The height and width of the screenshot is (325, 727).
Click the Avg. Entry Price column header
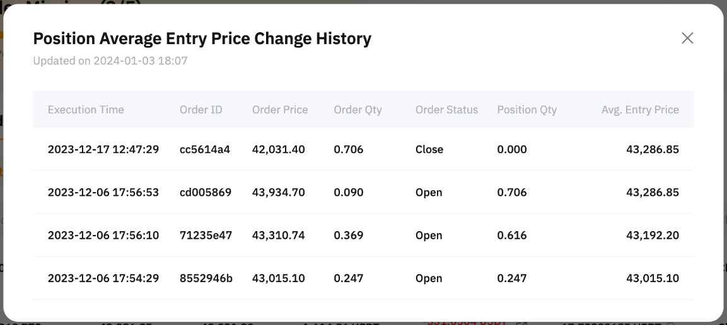(640, 110)
